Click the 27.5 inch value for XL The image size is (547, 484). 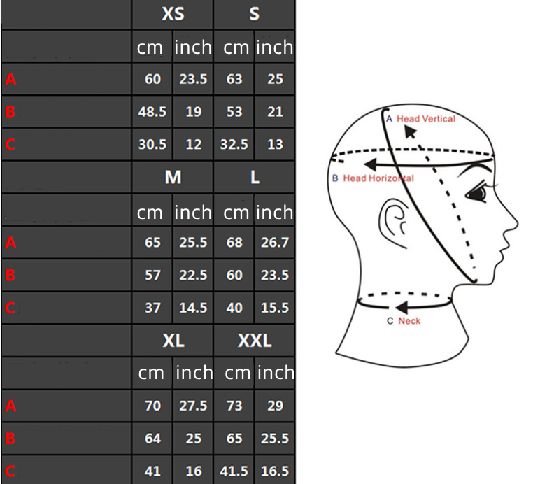(x=193, y=406)
